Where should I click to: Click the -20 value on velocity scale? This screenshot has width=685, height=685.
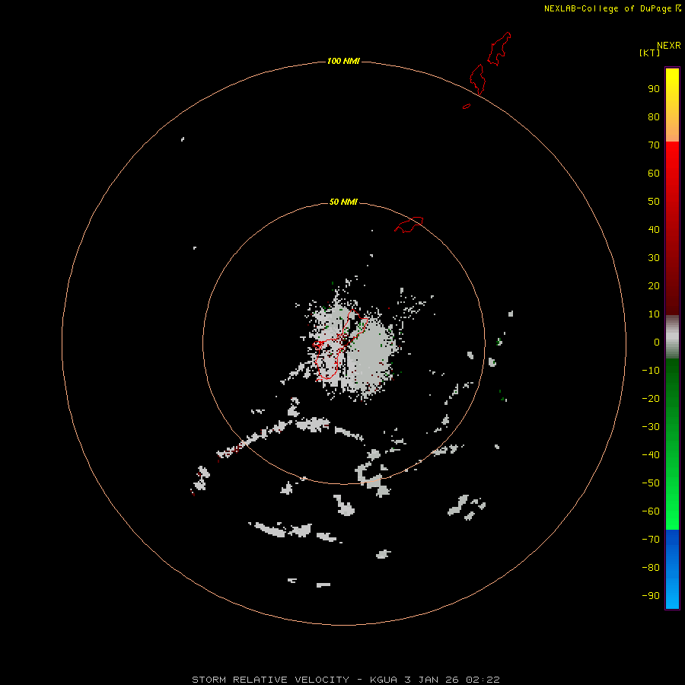[651, 399]
